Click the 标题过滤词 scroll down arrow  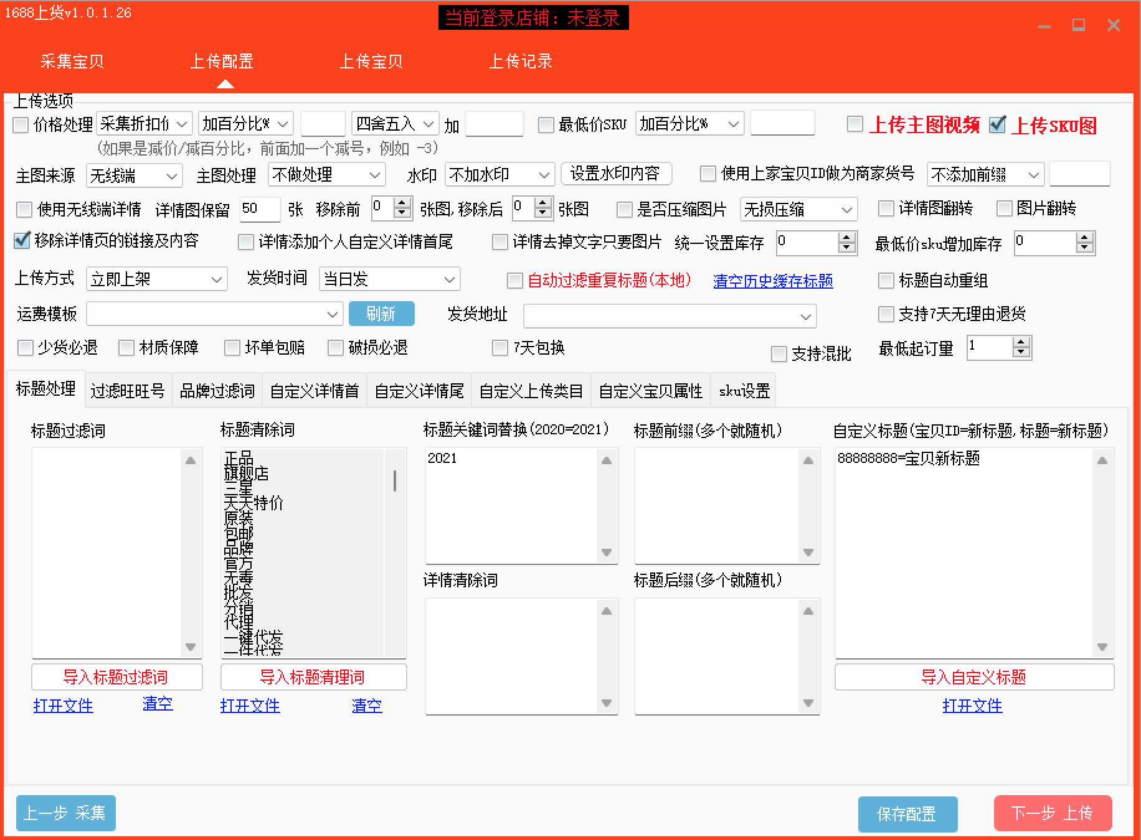tap(191, 646)
